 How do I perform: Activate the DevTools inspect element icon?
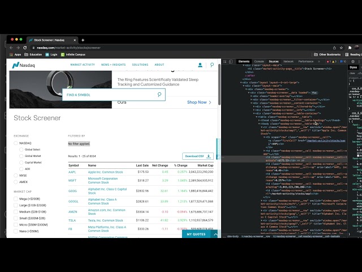click(x=225, y=62)
